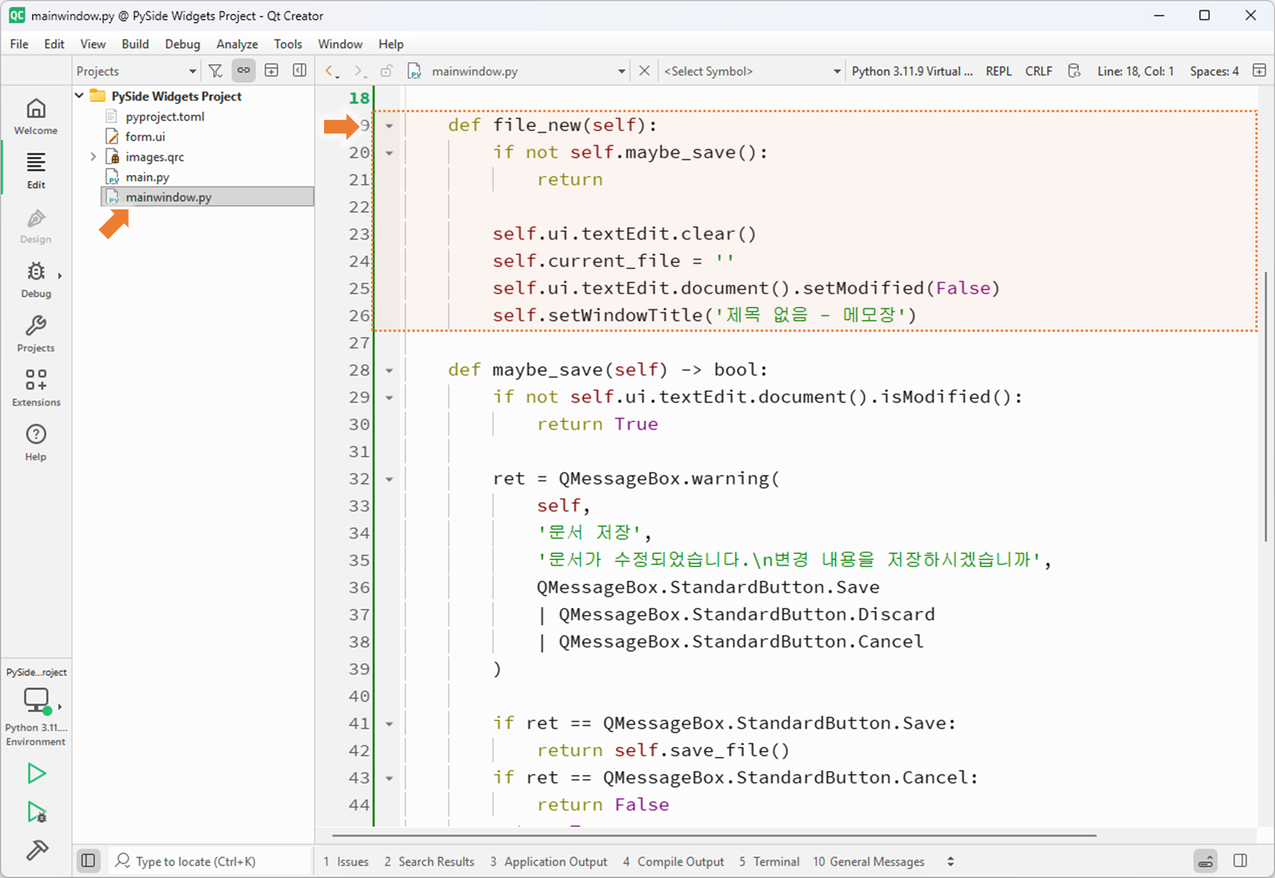Open the General Messages pane
1275x878 pixels.
click(869, 862)
